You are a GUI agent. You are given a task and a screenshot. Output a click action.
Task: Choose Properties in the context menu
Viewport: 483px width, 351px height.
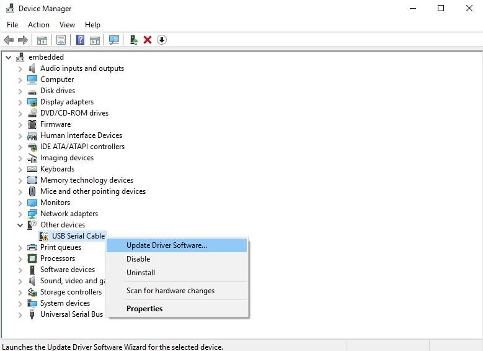pos(144,309)
